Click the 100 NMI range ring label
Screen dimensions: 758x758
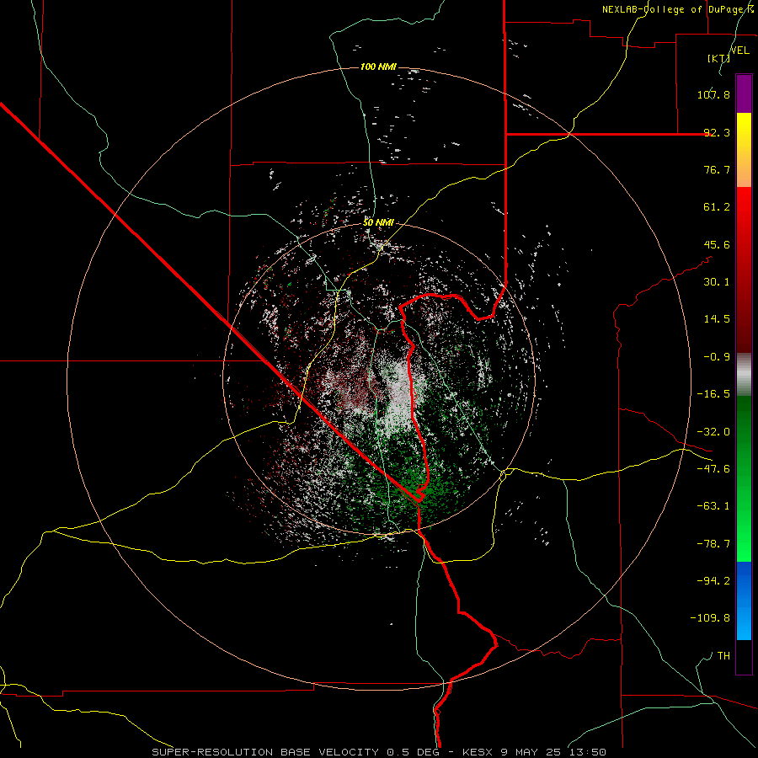(x=378, y=67)
